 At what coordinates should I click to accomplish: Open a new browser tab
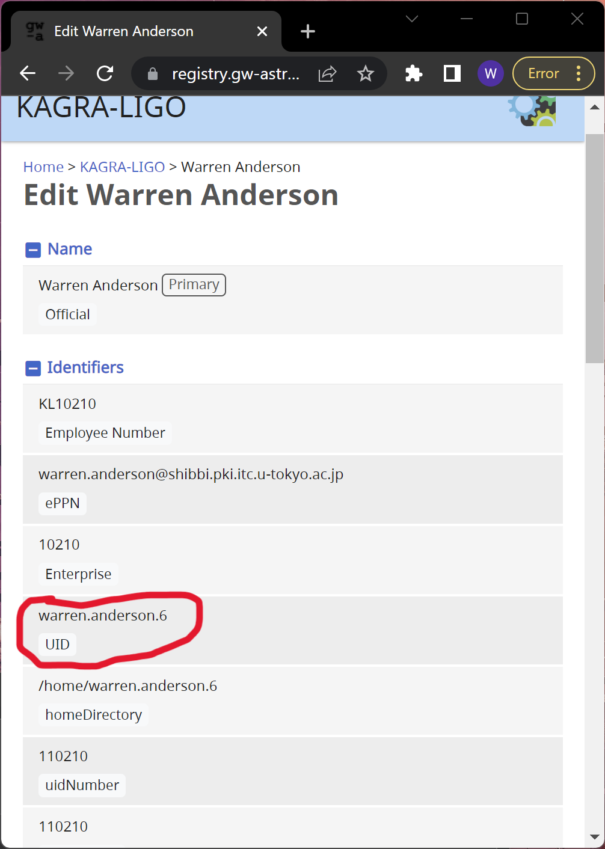coord(308,31)
